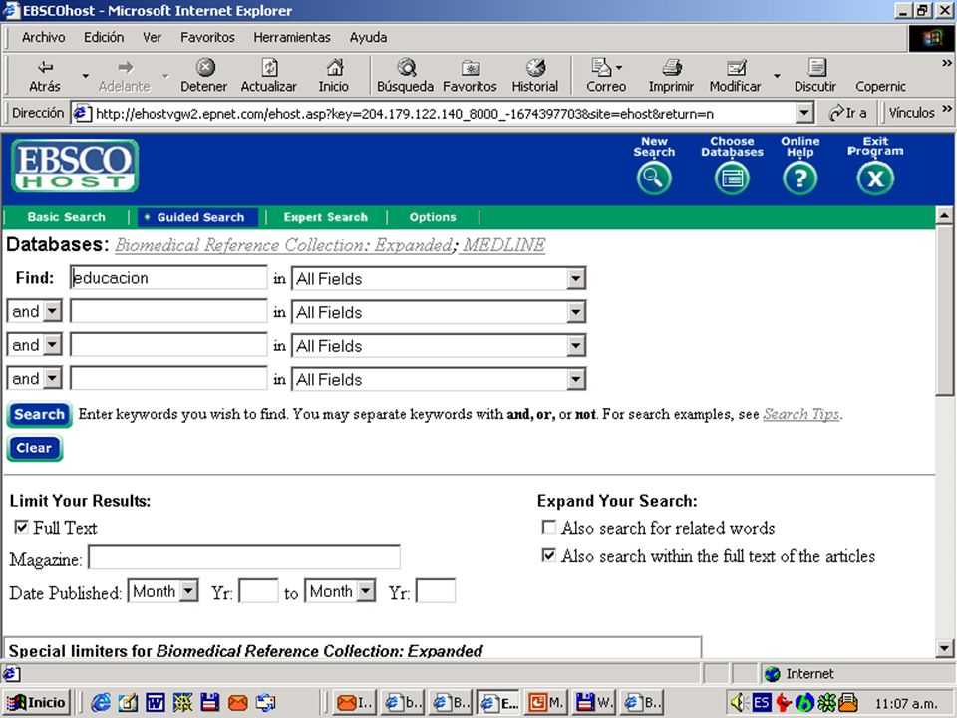Toggle the Full Text checkbox
Viewport: 957px width, 718px height.
click(21, 527)
